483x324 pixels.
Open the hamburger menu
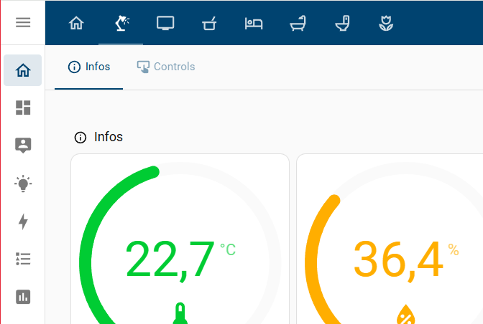23,22
